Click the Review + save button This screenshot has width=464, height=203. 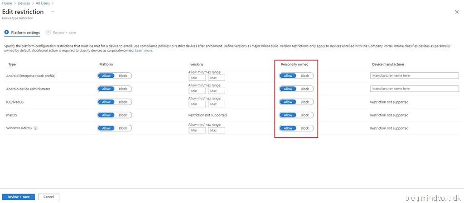tap(19, 197)
